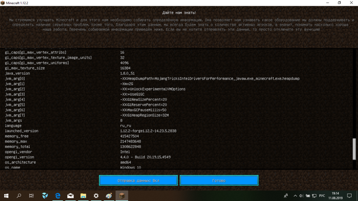The width and height of the screenshot is (358, 201).
Task: Click the "Готово" button
Action: [x=219, y=181]
